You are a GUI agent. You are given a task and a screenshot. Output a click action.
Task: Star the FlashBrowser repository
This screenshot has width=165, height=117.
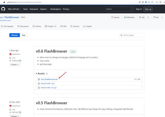click(x=142, y=17)
